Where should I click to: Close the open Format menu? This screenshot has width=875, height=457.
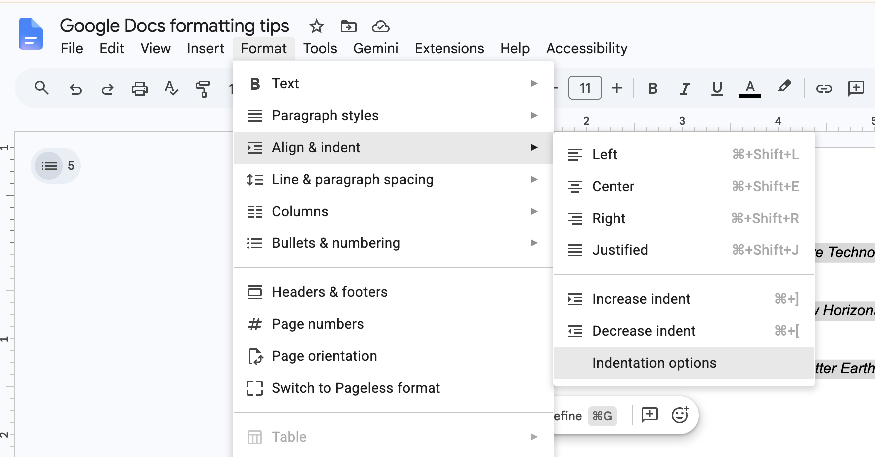point(264,48)
